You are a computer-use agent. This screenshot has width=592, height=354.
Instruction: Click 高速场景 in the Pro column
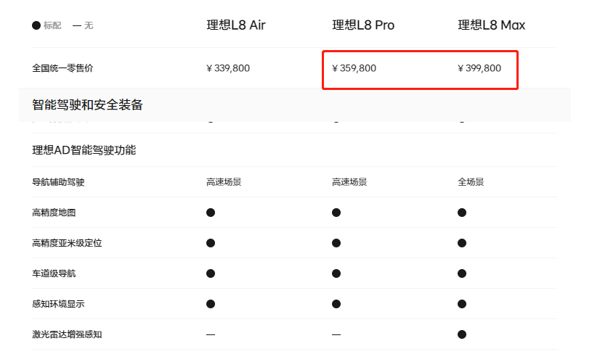[x=349, y=182]
